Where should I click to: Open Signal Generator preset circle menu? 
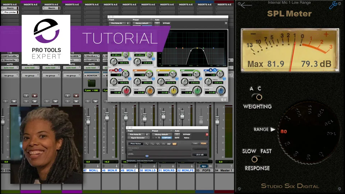171,131
